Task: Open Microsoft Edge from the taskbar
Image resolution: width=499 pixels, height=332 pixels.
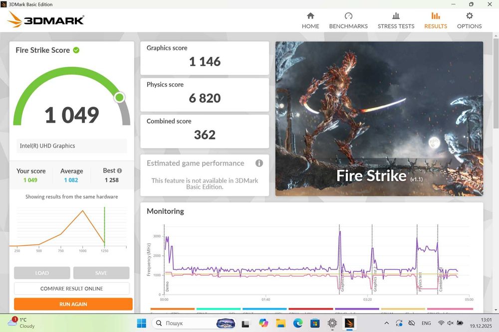Action: [298, 323]
